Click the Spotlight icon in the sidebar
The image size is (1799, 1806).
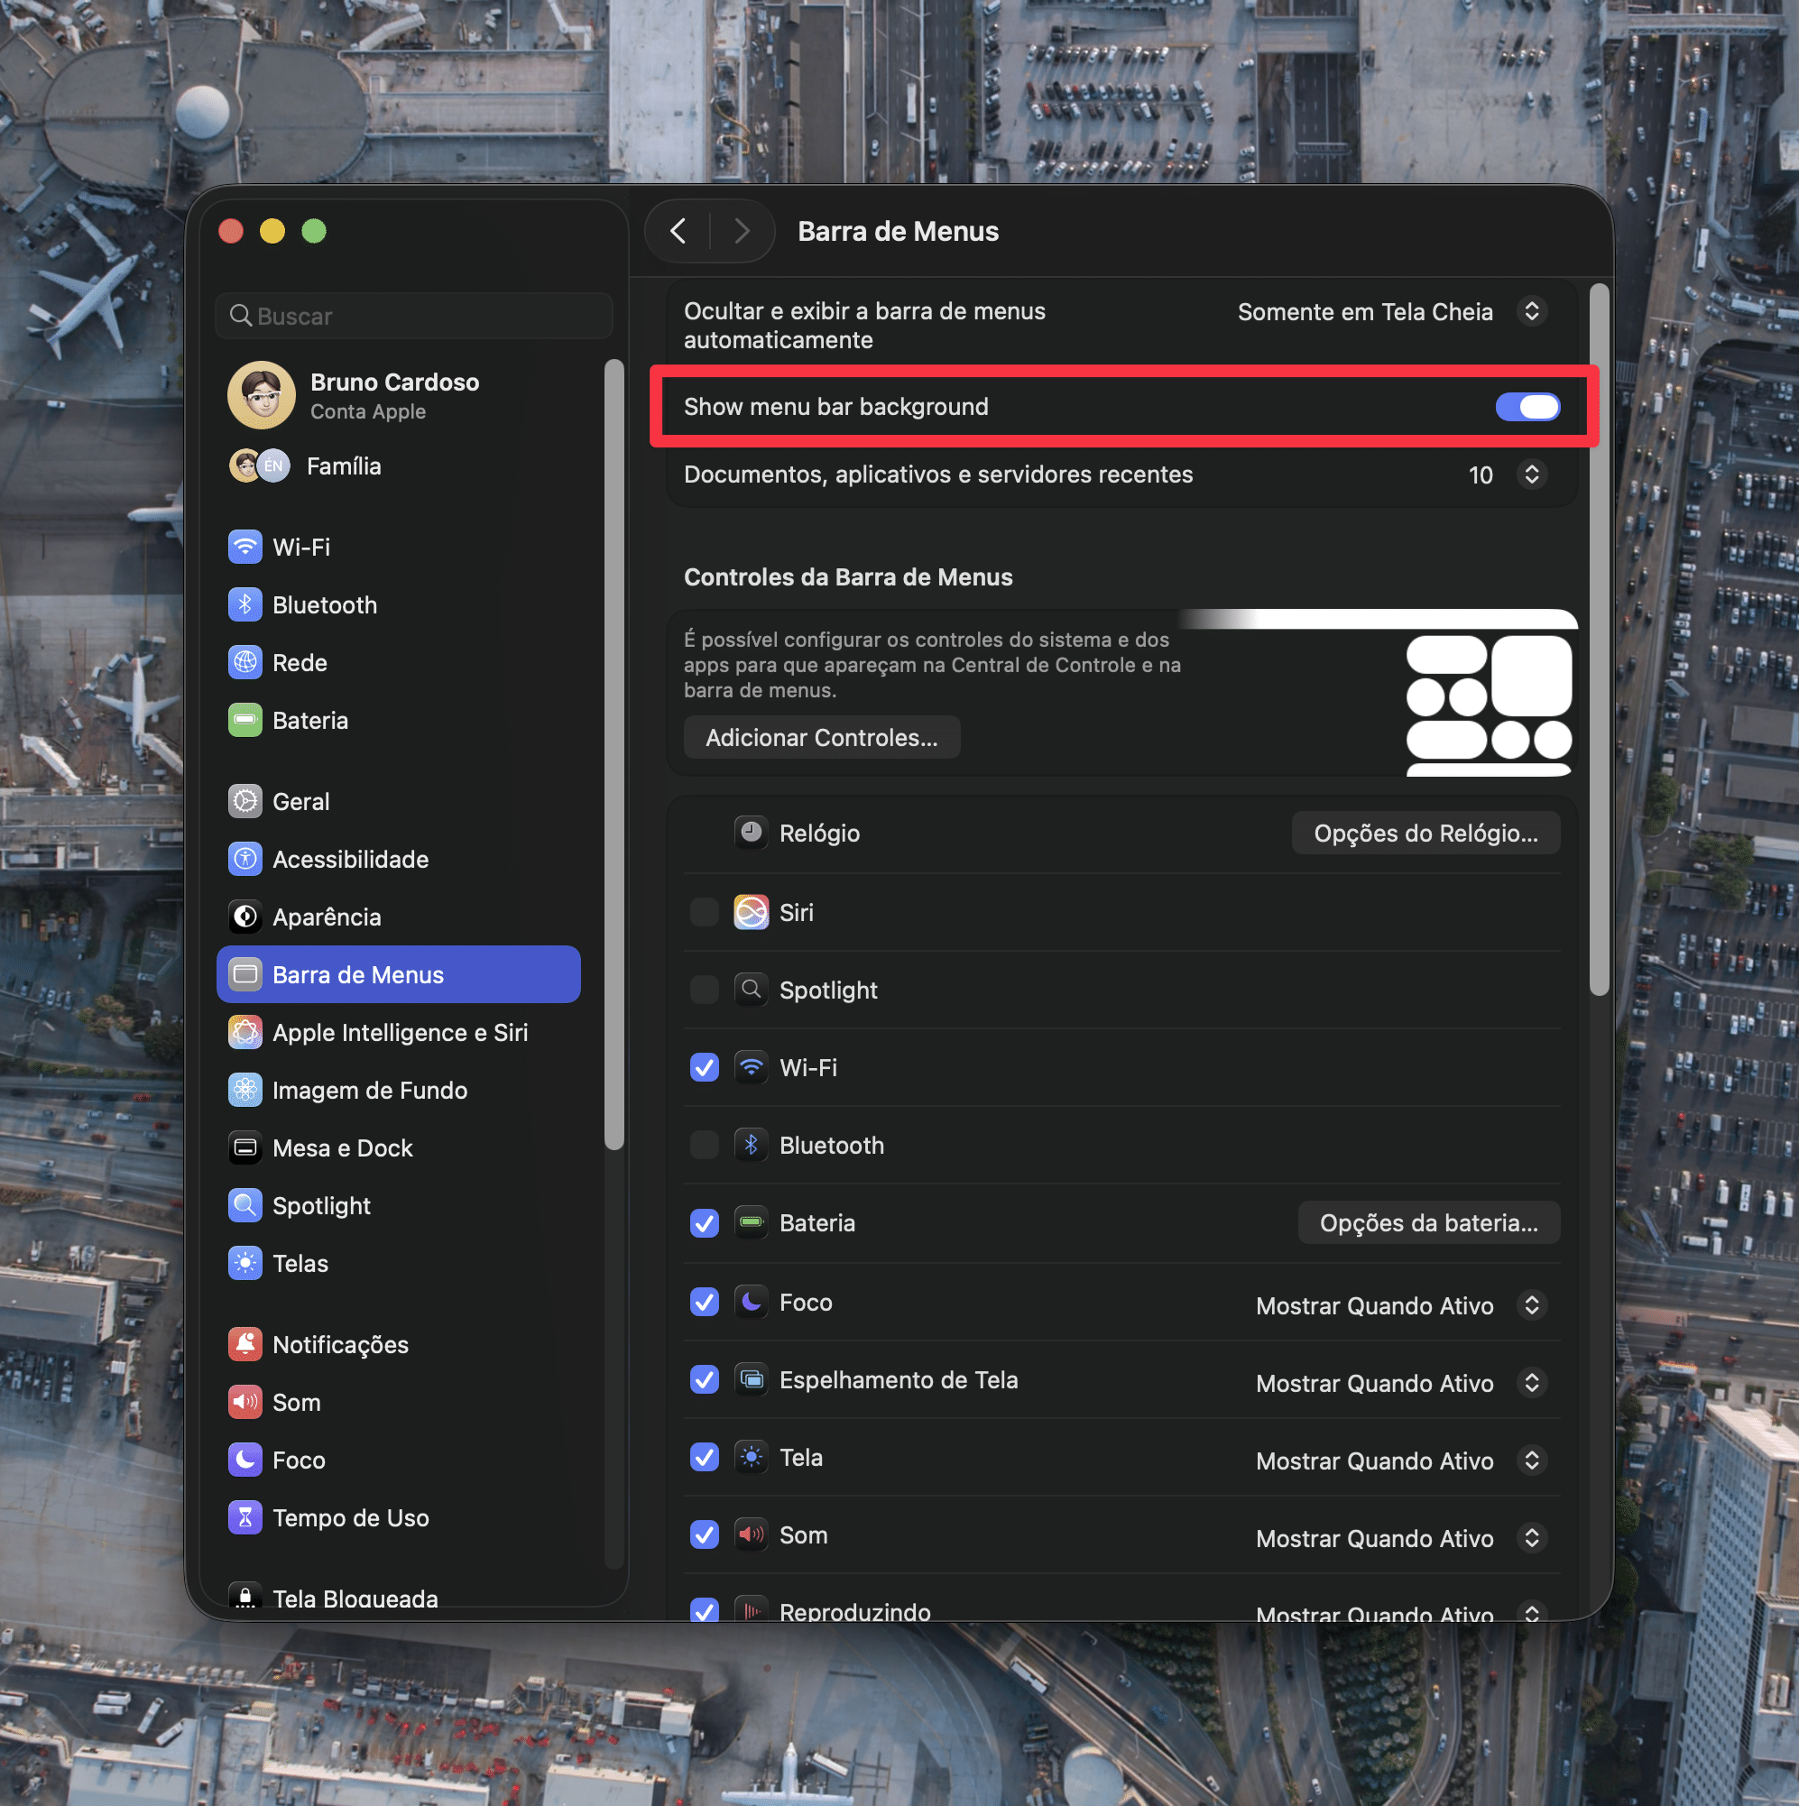245,1206
